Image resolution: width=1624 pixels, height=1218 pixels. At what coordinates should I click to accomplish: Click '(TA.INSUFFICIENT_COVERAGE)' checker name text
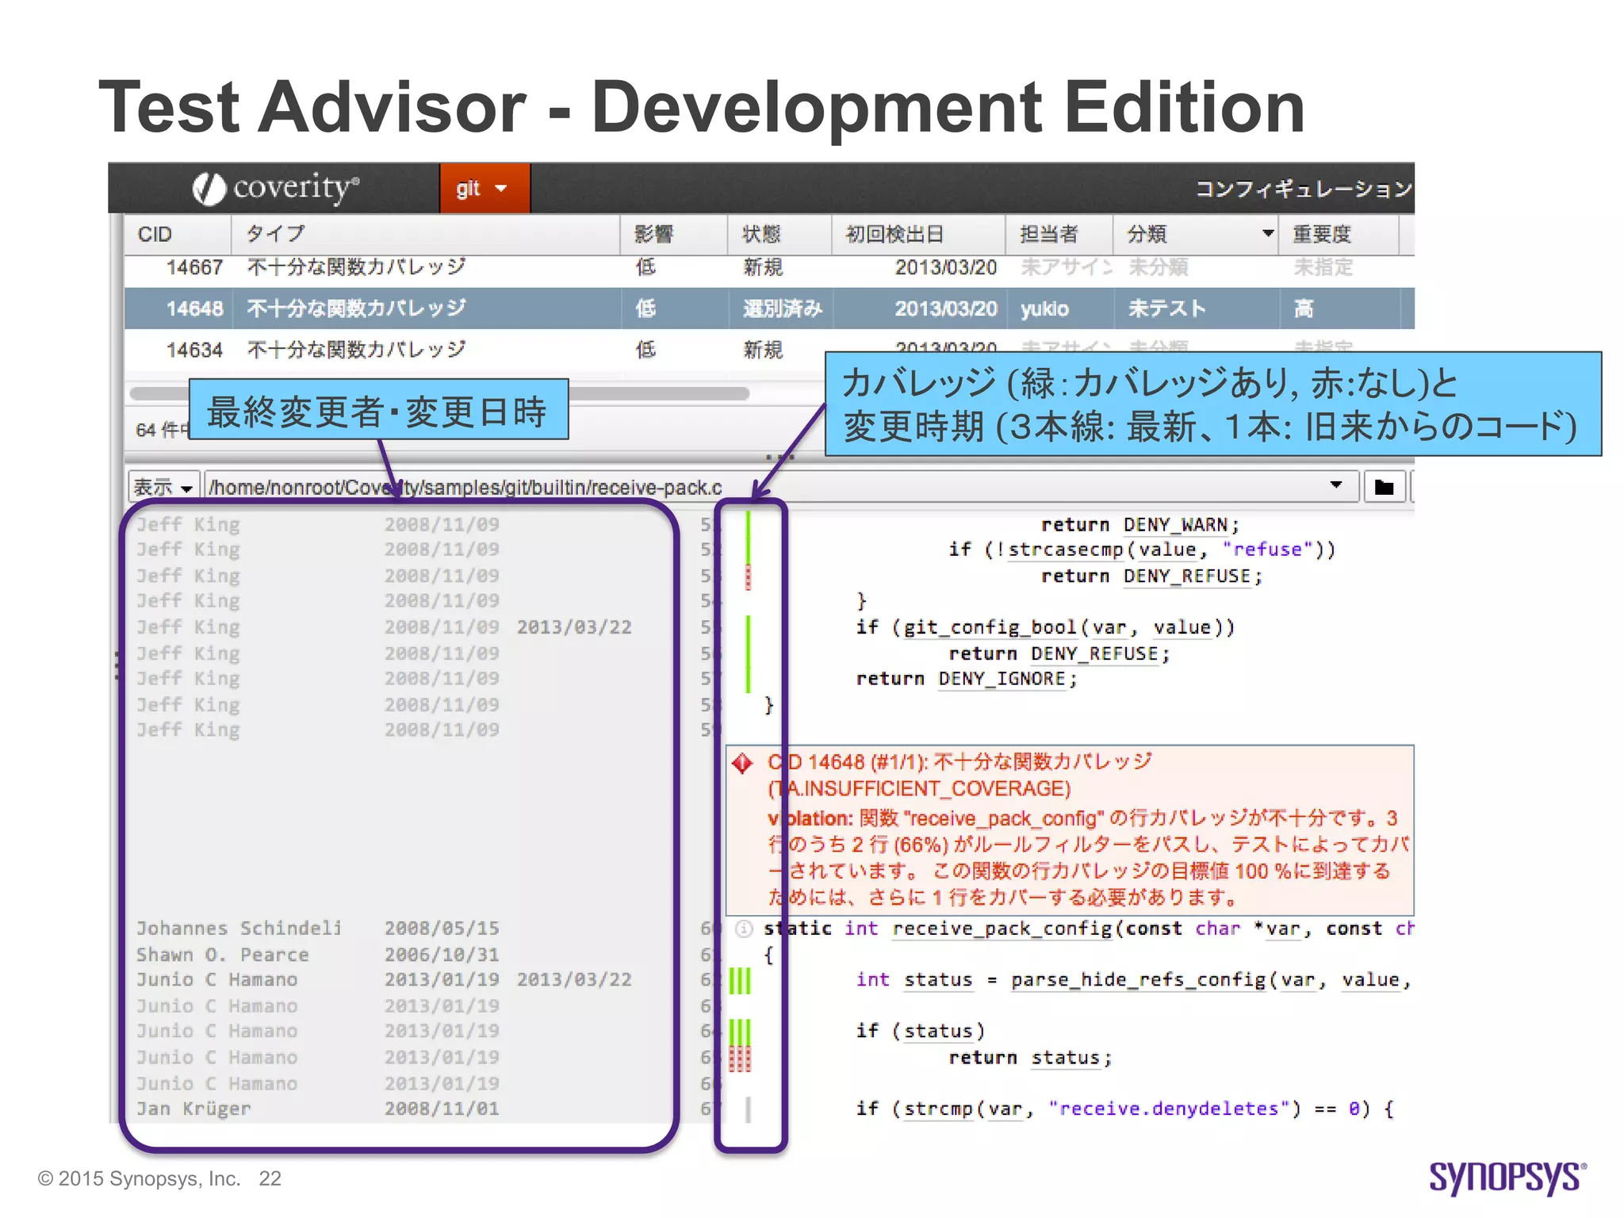[x=919, y=789]
